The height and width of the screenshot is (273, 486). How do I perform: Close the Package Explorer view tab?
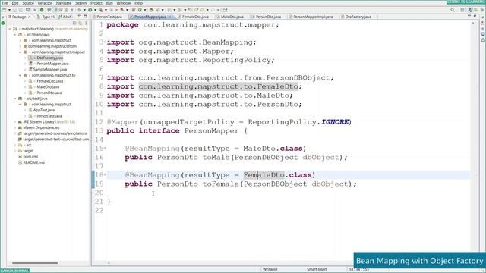point(30,17)
